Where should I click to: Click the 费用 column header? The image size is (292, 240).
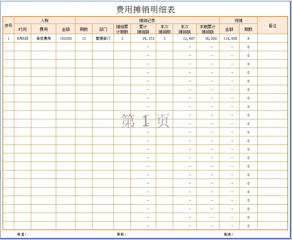coord(44,29)
